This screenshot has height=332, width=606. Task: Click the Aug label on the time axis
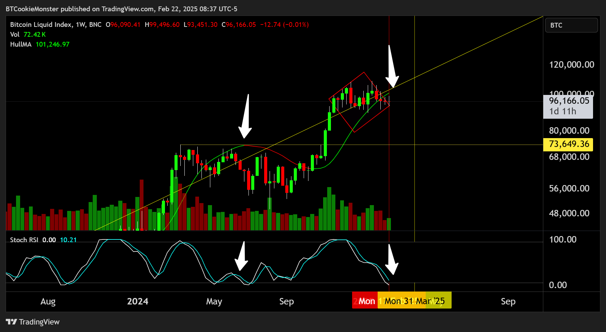pyautogui.click(x=48, y=301)
